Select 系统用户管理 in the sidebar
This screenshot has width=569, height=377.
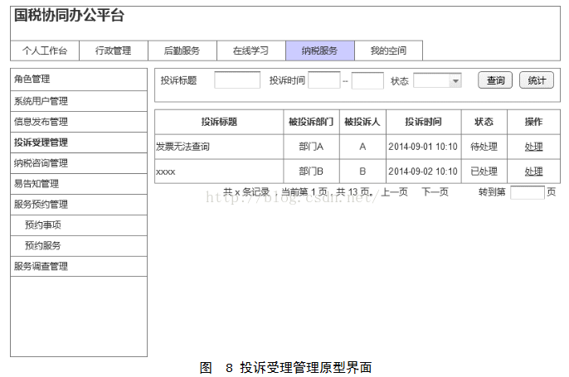click(x=79, y=101)
